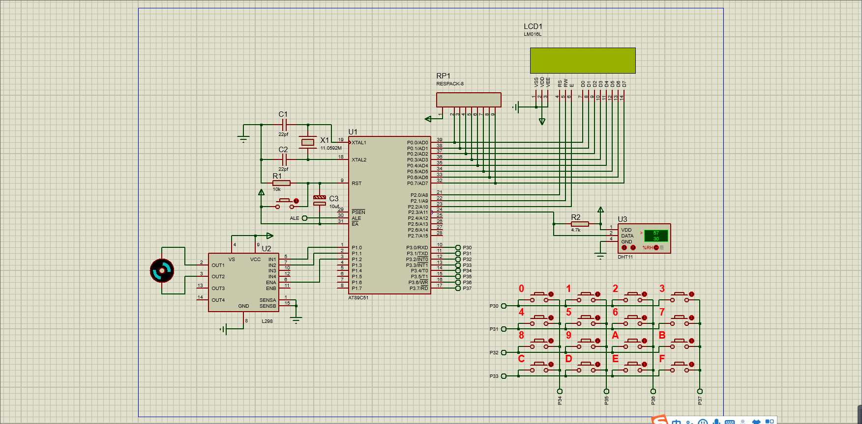Image resolution: width=862 pixels, height=424 pixels.
Task: Open the Sogou input method logo
Action: [x=660, y=420]
